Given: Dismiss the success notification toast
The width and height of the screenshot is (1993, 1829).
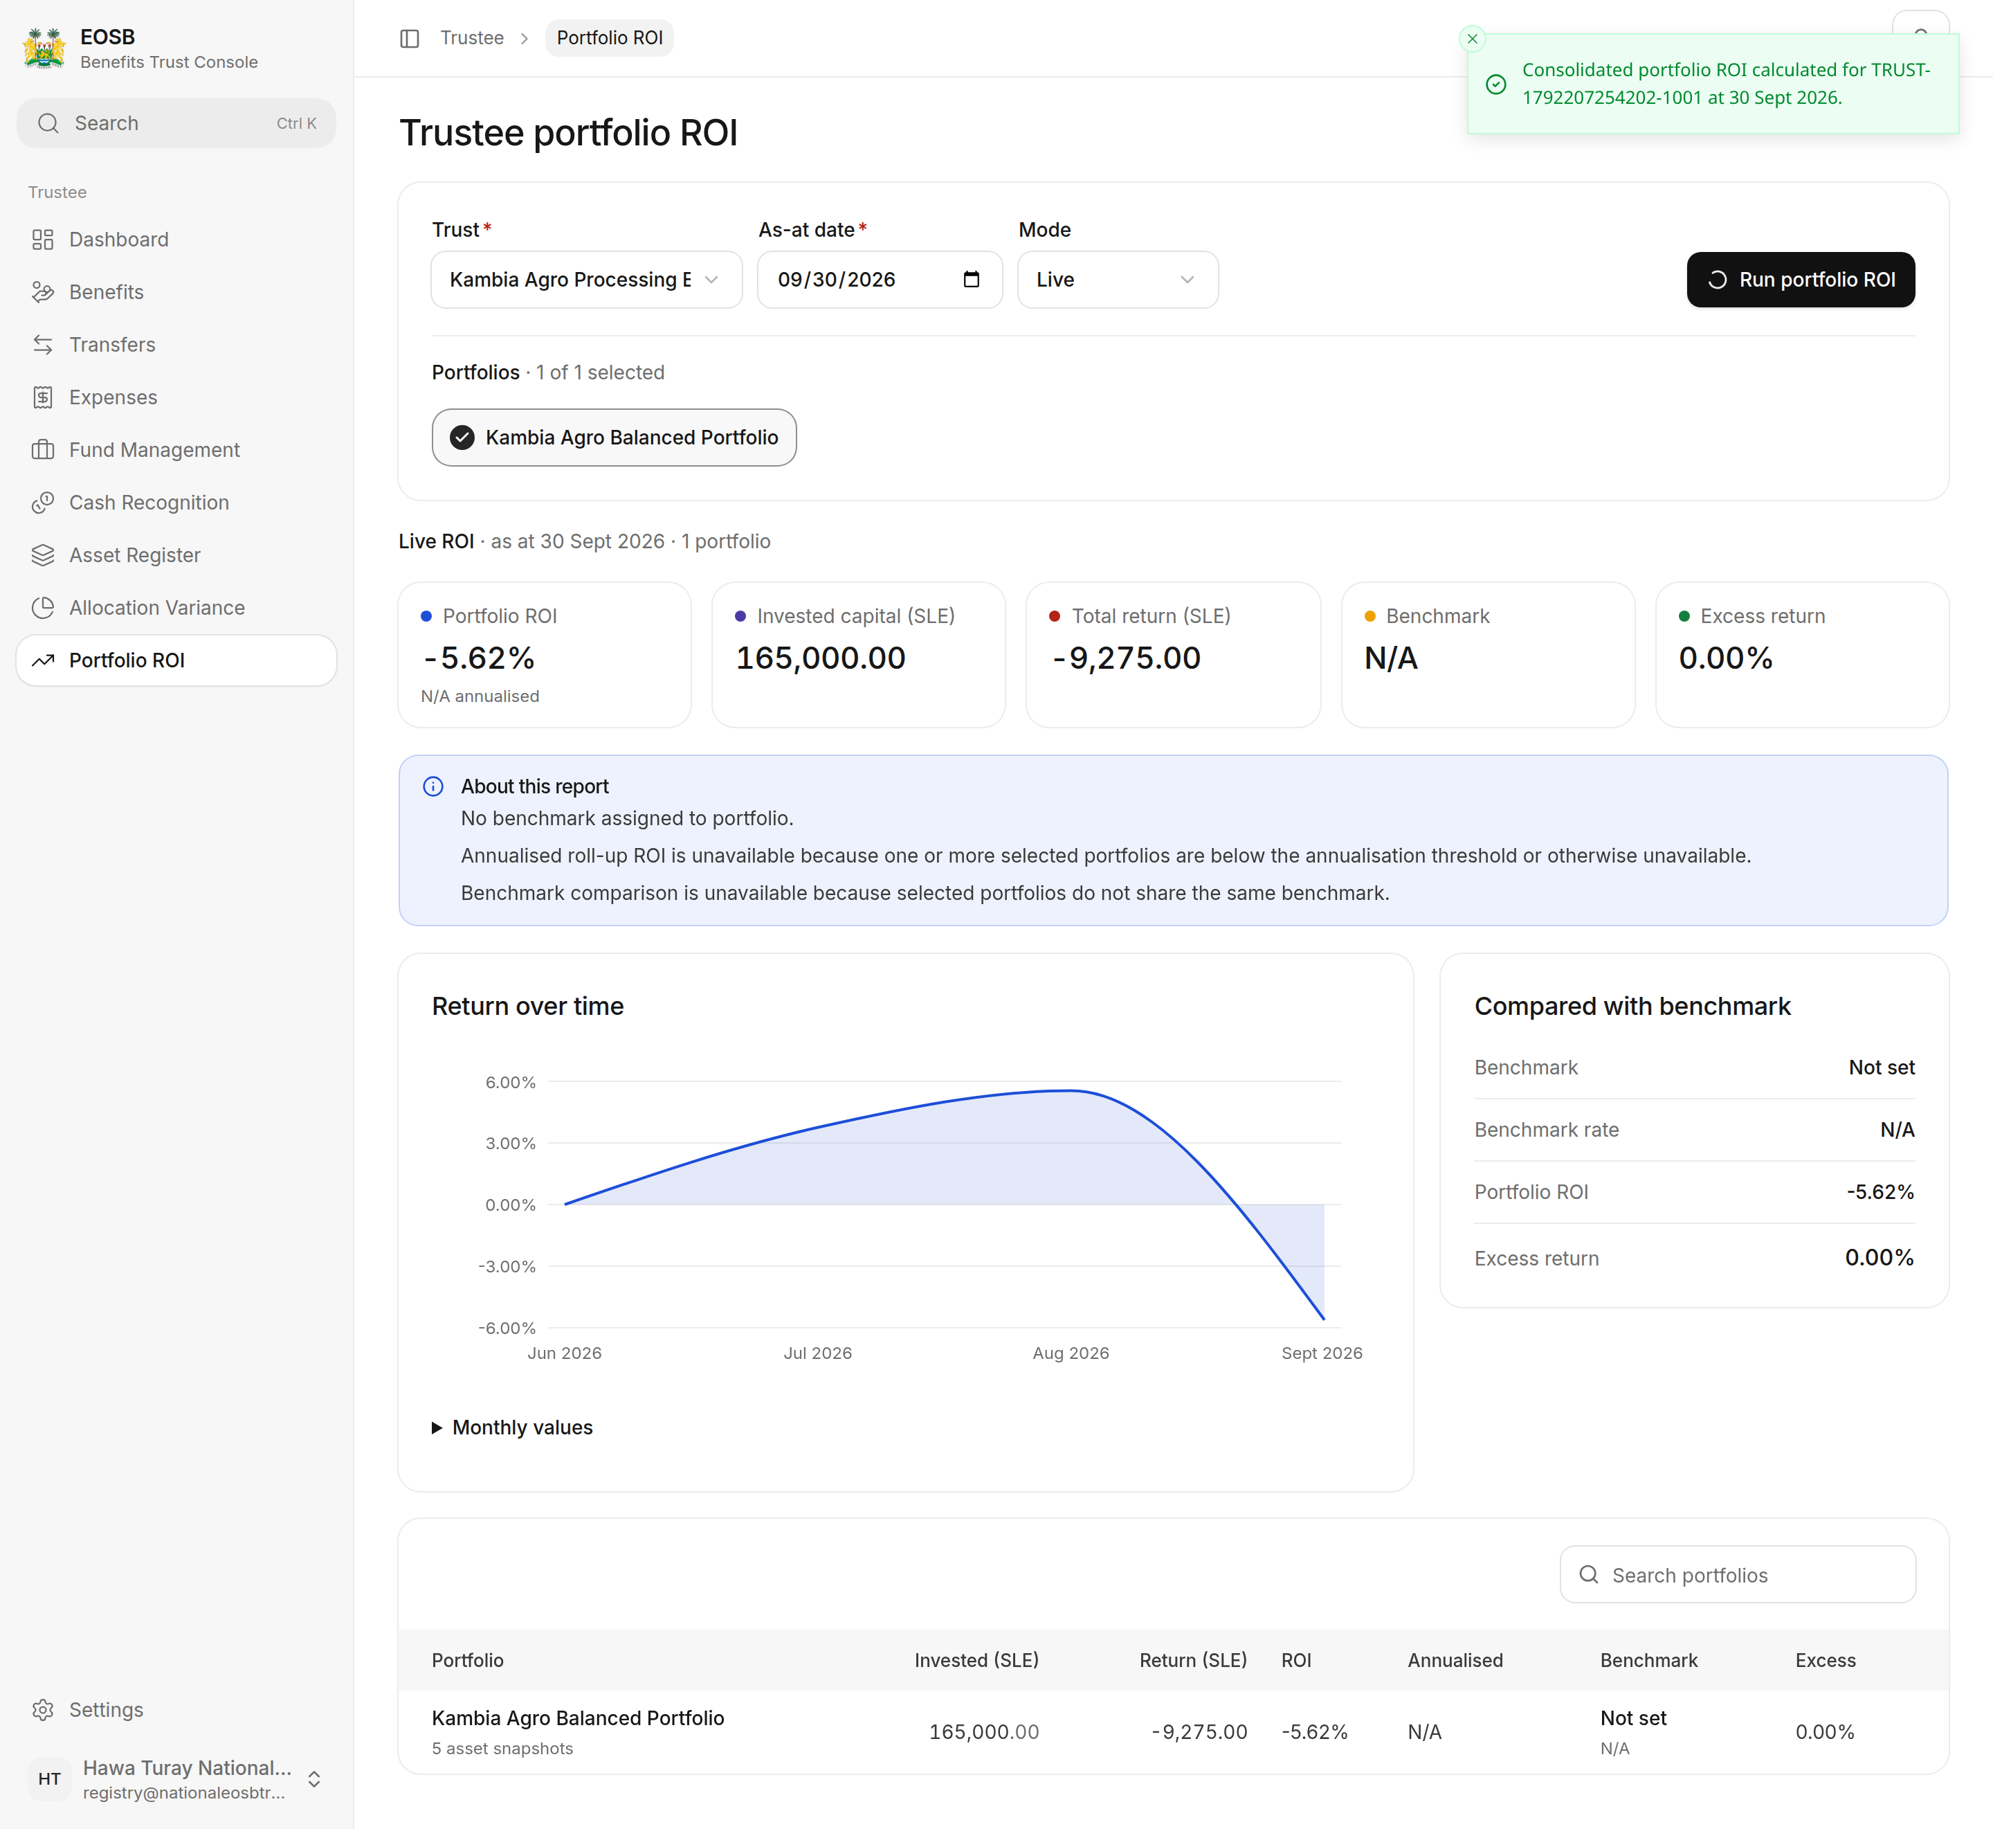Looking at the screenshot, I should coord(1473,39).
